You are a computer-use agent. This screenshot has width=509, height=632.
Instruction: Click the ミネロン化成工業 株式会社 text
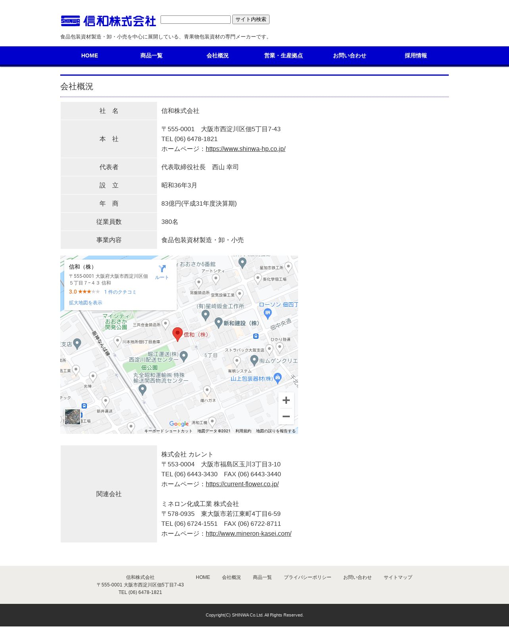pyautogui.click(x=200, y=504)
